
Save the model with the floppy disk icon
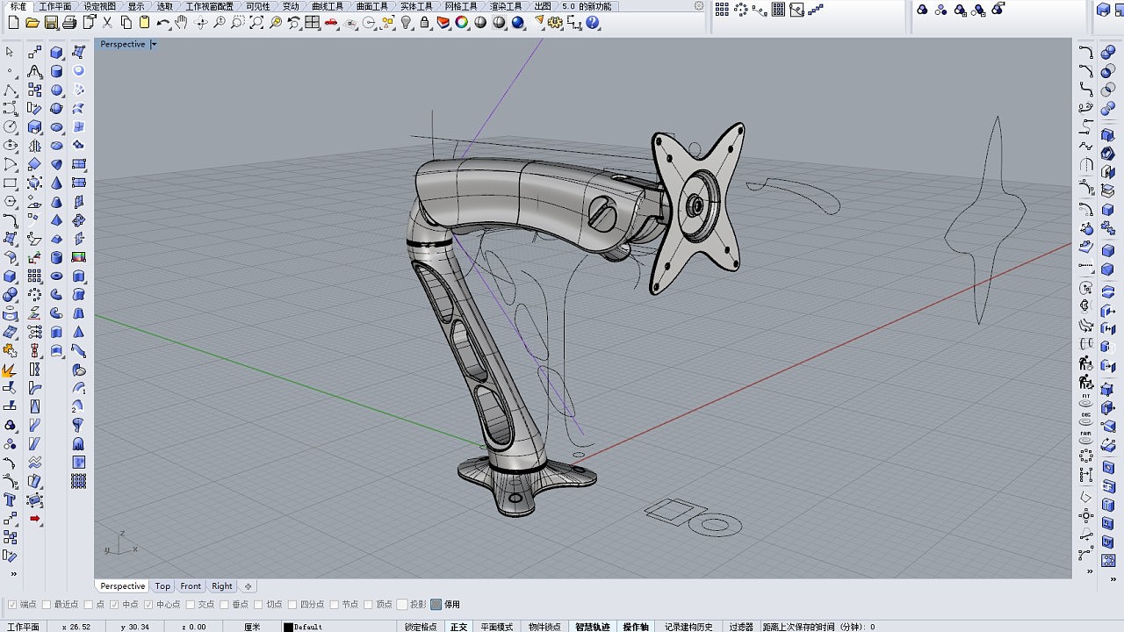51,23
